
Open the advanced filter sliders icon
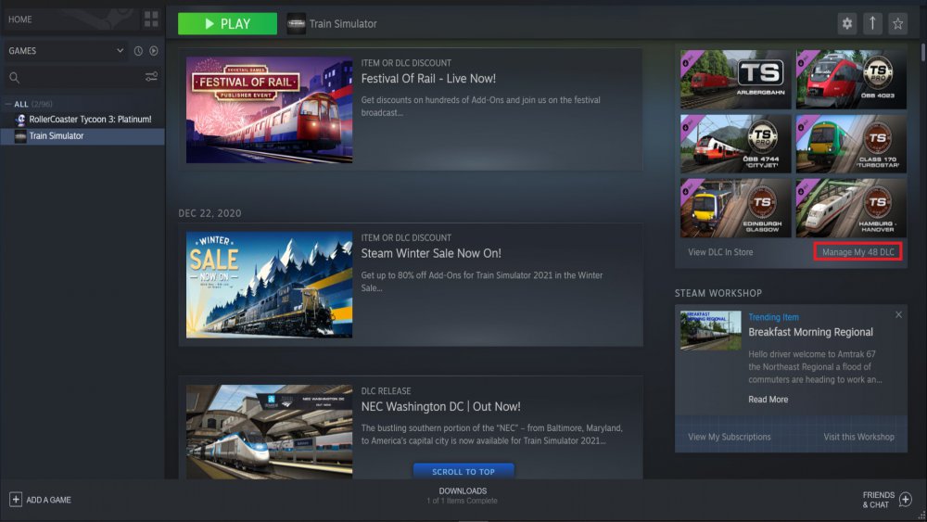(151, 77)
